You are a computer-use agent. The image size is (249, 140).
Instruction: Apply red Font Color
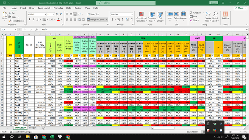pos(58,19)
